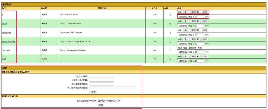Click 部署 button under WAR file upload
This screenshot has width=268, height=109.
click(101, 105)
